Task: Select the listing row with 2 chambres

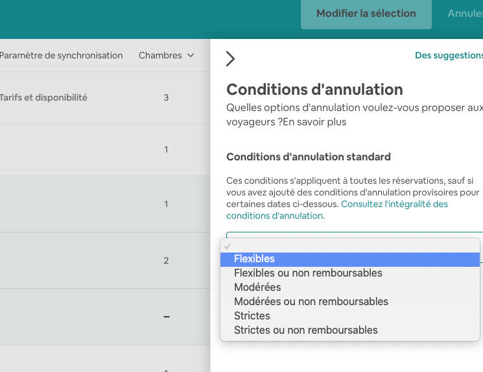Action: (104, 260)
